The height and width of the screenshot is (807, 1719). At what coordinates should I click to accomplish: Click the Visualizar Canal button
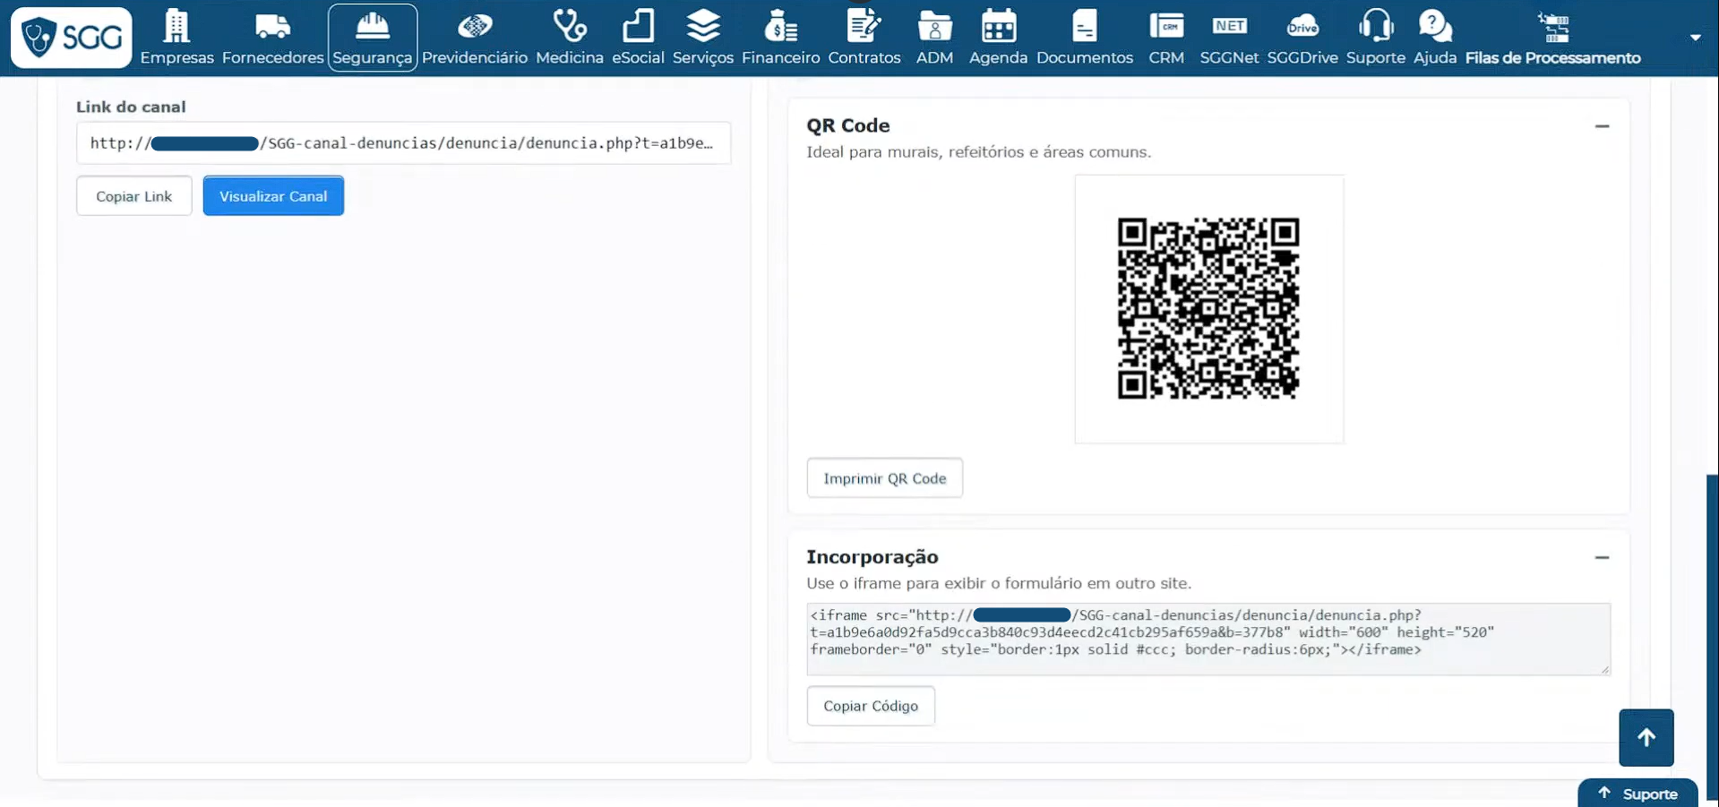[x=273, y=196]
